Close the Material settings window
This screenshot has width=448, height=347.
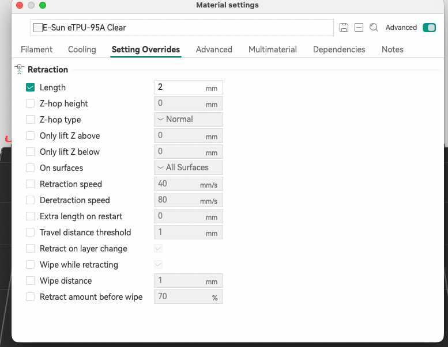(20, 5)
